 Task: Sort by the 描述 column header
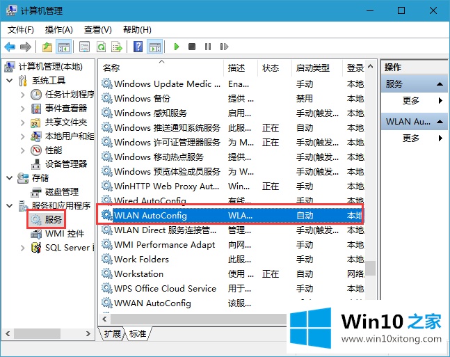tap(241, 68)
